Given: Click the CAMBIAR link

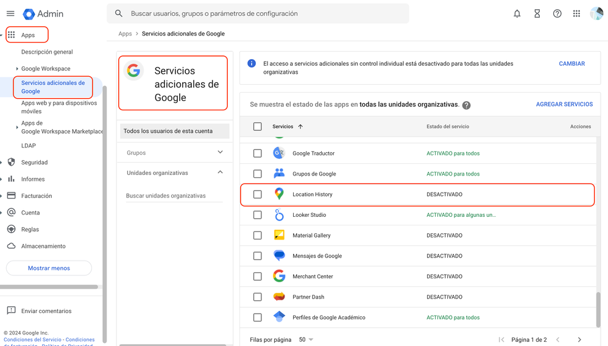Looking at the screenshot, I should (x=571, y=63).
